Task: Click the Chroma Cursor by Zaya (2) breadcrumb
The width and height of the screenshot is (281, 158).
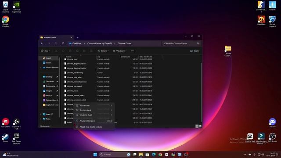Action: coord(100,43)
